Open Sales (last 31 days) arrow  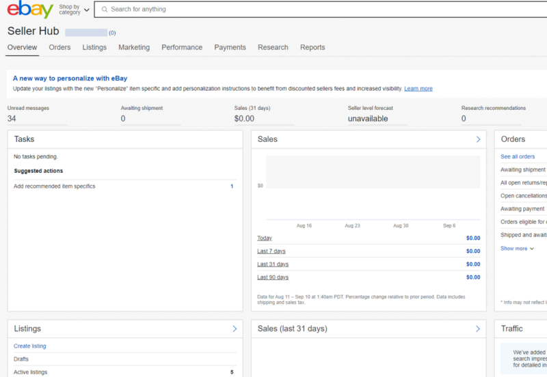tap(478, 329)
